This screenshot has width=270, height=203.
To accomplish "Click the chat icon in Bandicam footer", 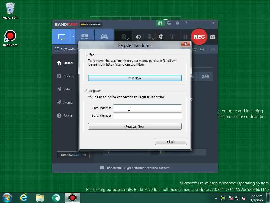I will point(102,168).
